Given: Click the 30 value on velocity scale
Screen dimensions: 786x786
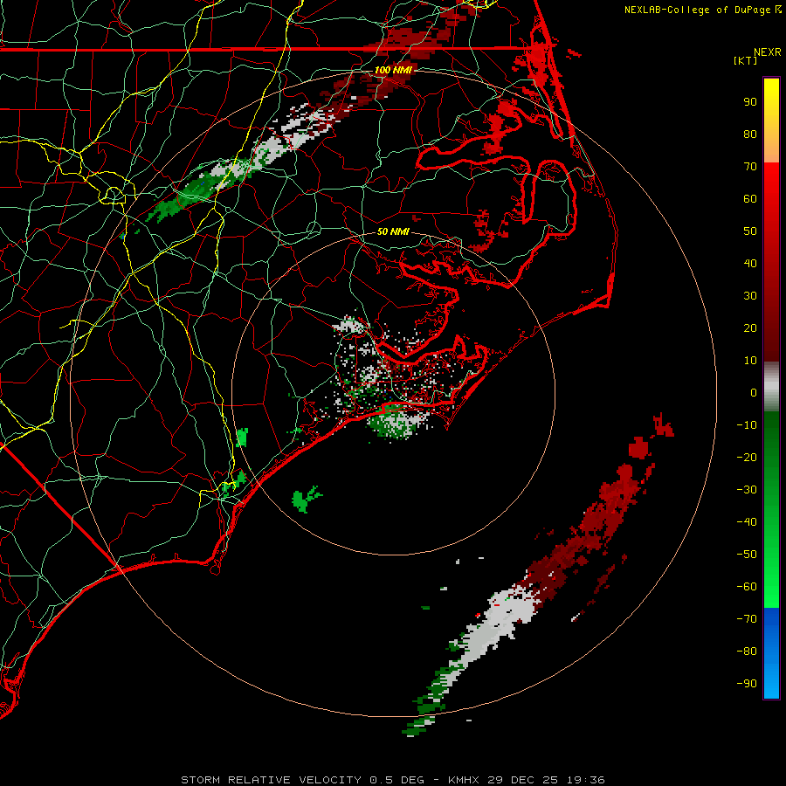Looking at the screenshot, I should point(750,296).
